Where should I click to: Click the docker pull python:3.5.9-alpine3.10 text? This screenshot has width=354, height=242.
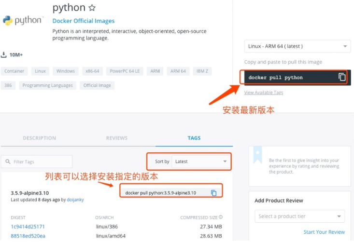click(x=160, y=193)
